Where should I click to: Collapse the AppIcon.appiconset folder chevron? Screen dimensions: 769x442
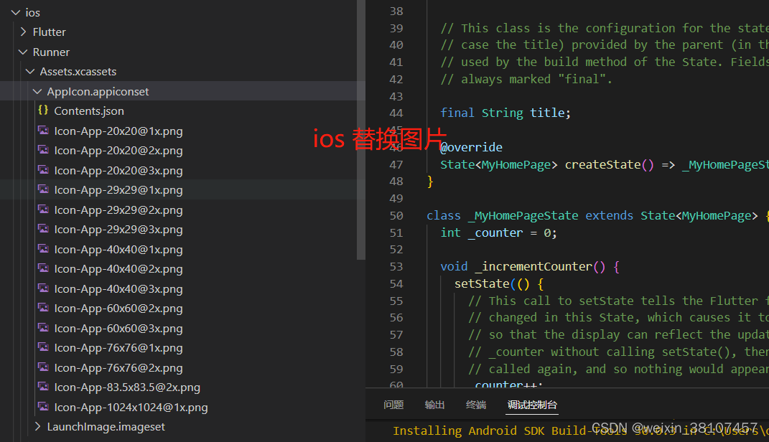tap(37, 91)
